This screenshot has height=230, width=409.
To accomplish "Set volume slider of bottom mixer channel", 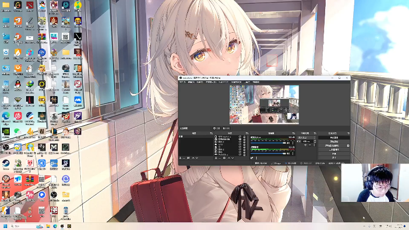I will [x=268, y=154].
